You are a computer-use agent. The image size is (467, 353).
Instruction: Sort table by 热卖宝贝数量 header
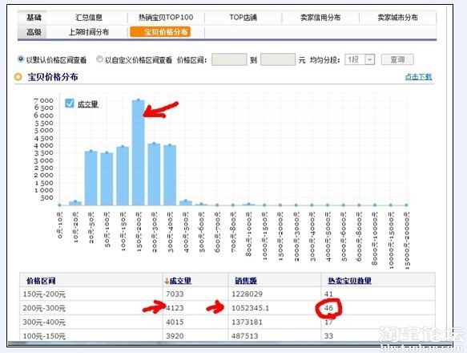click(350, 281)
